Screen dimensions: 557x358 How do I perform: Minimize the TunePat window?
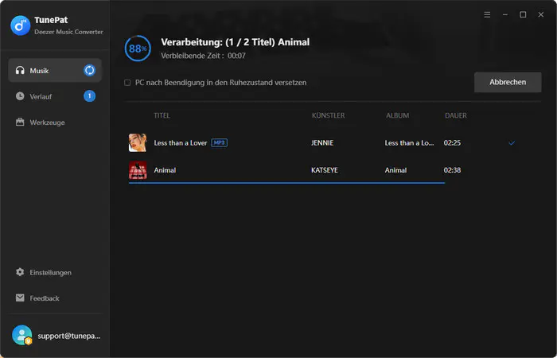pyautogui.click(x=505, y=14)
